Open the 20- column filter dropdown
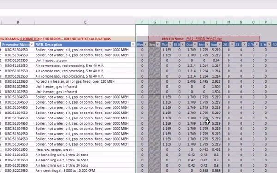Screen dimensions: 277x173 point(232,44)
